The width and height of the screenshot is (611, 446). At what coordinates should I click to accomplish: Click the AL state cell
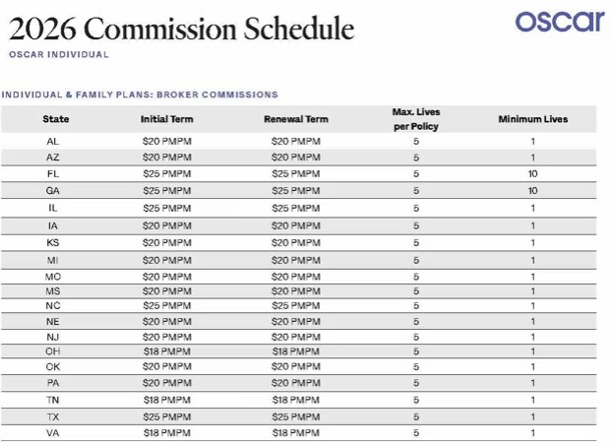53,142
